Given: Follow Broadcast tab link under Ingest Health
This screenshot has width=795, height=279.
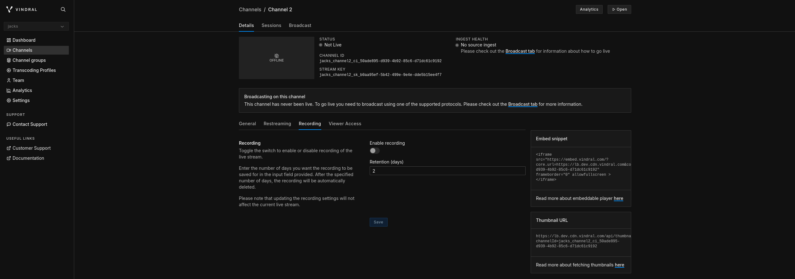Looking at the screenshot, I should pyautogui.click(x=520, y=51).
